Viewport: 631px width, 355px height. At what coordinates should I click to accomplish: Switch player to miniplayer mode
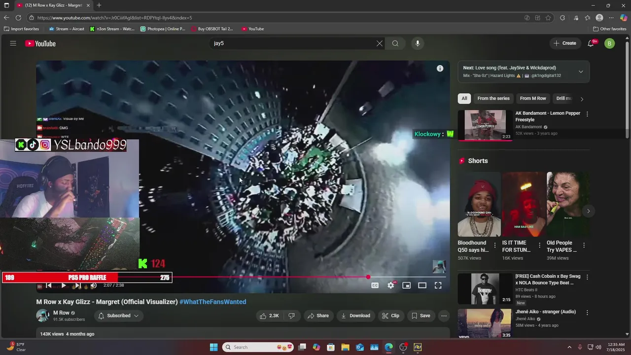[x=407, y=285]
